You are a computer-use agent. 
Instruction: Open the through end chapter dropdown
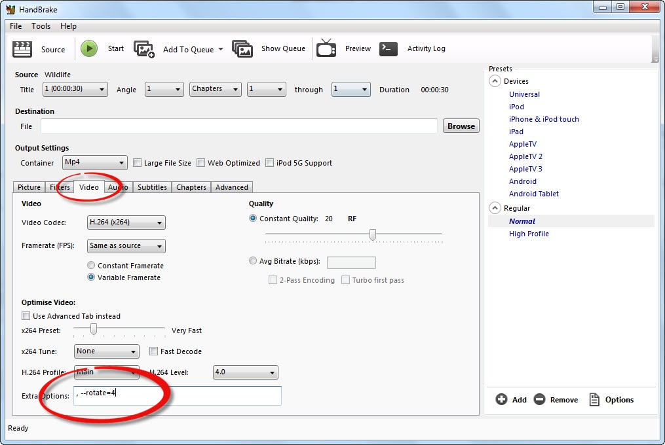click(351, 90)
